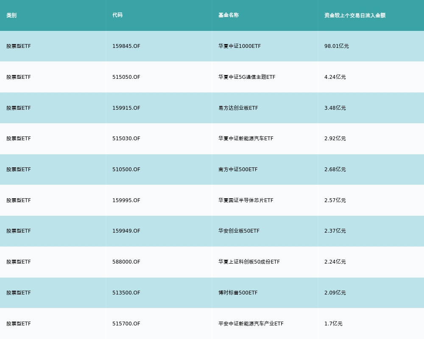
Task: Click 股票型ETF in the 515030.OF row
Action: pyautogui.click(x=19, y=139)
